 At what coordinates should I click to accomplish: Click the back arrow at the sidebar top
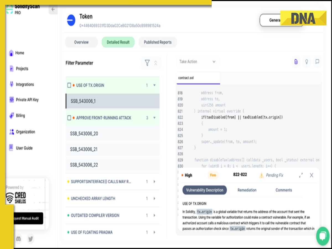click(53, 9)
